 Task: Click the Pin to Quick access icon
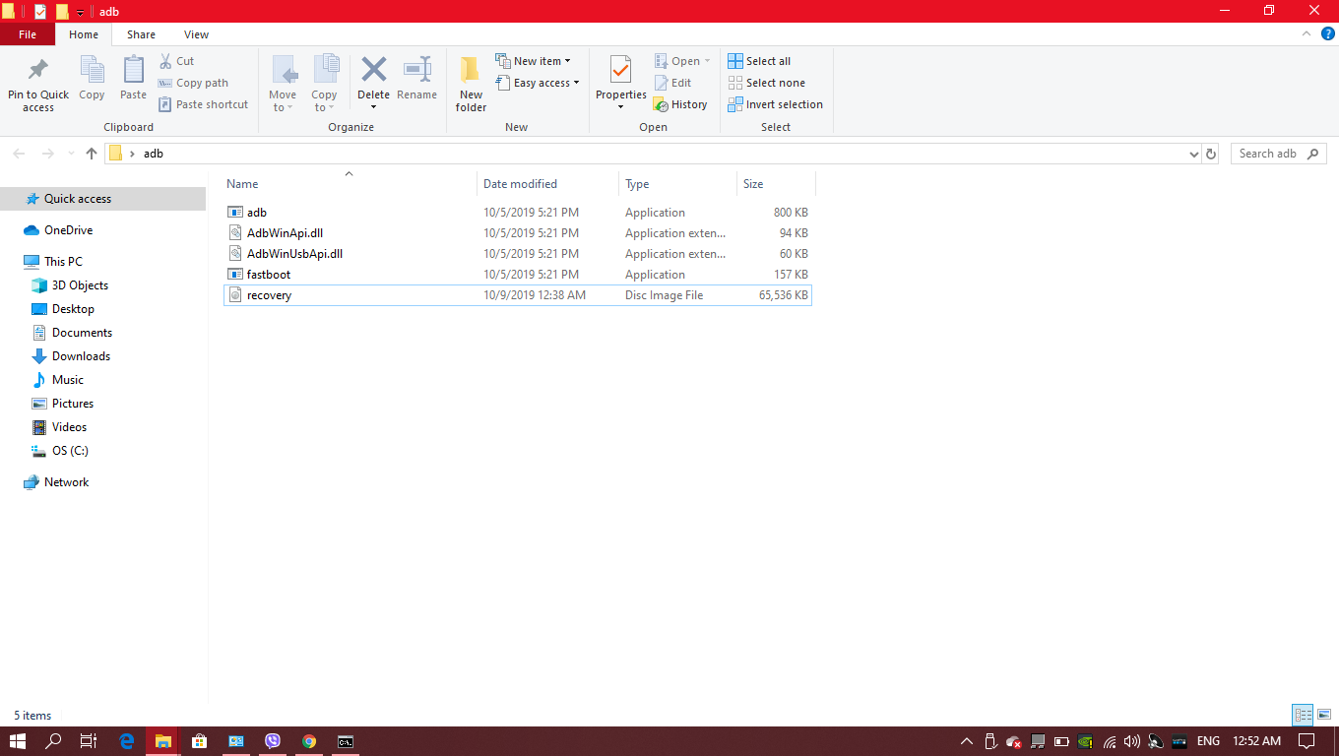(38, 72)
